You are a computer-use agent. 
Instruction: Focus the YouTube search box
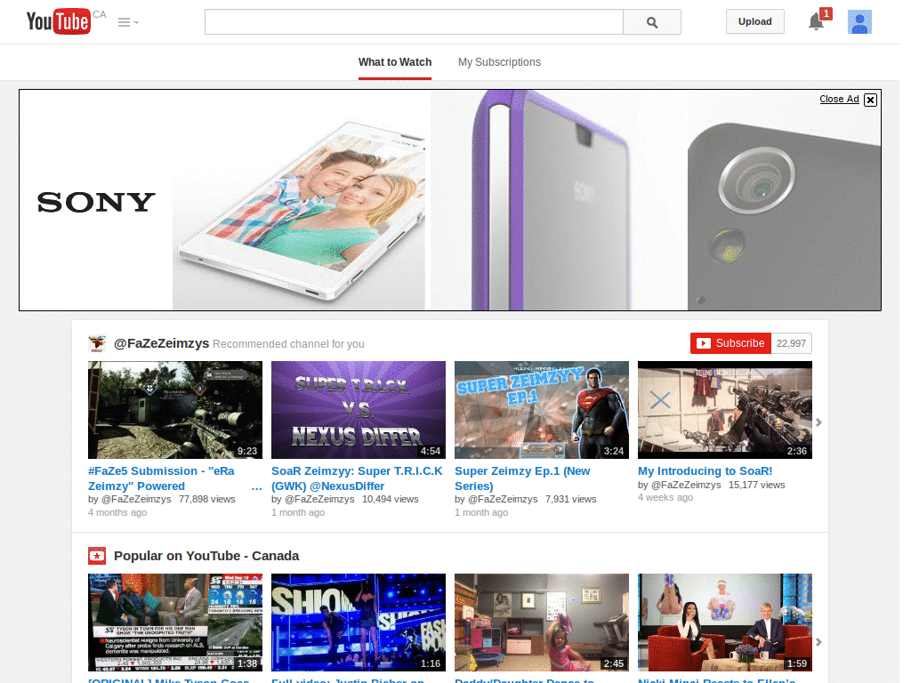(414, 22)
